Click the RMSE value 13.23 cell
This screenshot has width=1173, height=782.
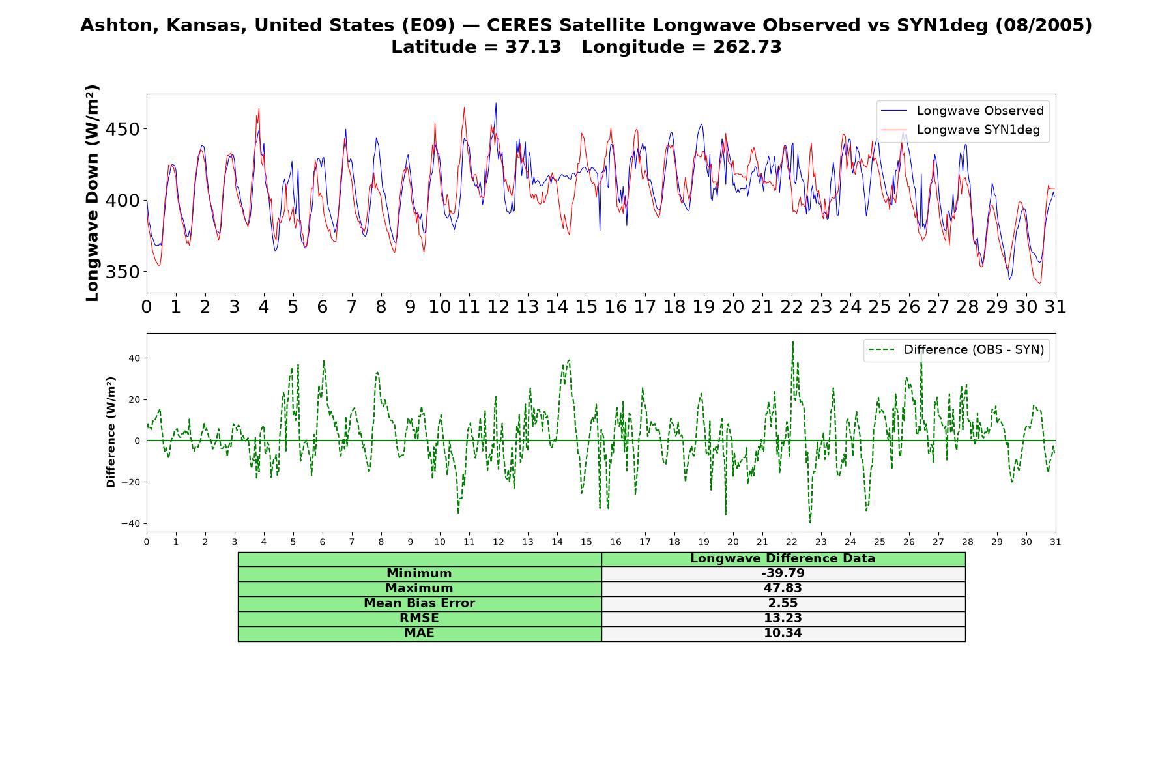[x=783, y=618]
